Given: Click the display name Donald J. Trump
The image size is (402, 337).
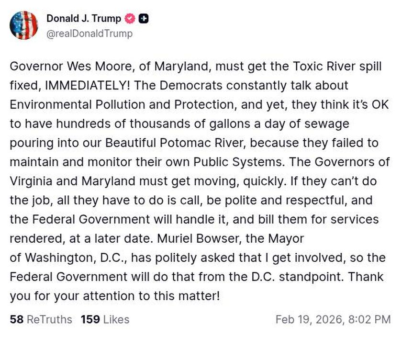Looking at the screenshot, I should coord(84,19).
